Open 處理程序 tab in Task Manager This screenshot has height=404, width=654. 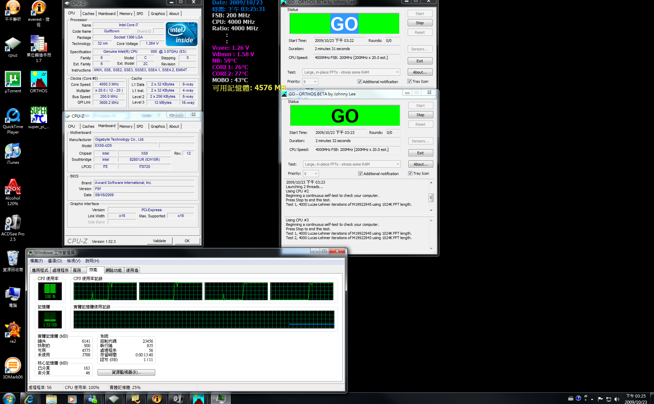click(60, 270)
